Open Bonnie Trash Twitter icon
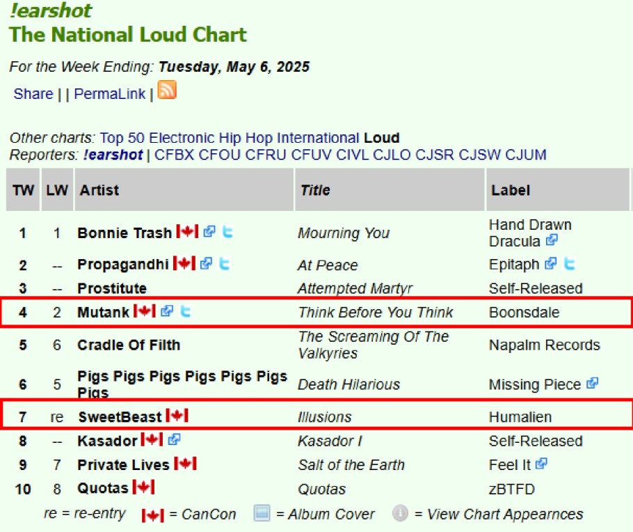This screenshot has width=633, height=532. click(227, 232)
